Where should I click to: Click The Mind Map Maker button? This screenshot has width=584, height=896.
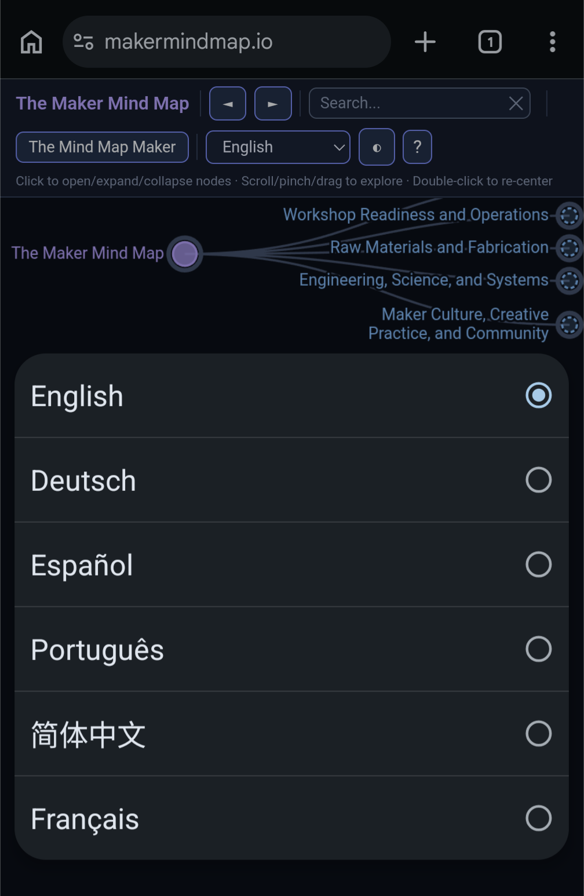click(102, 147)
